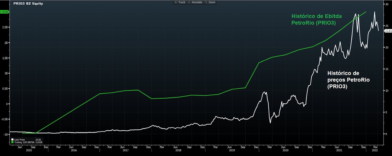Screen dimensions: 392x156
Task: Select the Zoom magnifier tool
Action: tap(210, 2)
